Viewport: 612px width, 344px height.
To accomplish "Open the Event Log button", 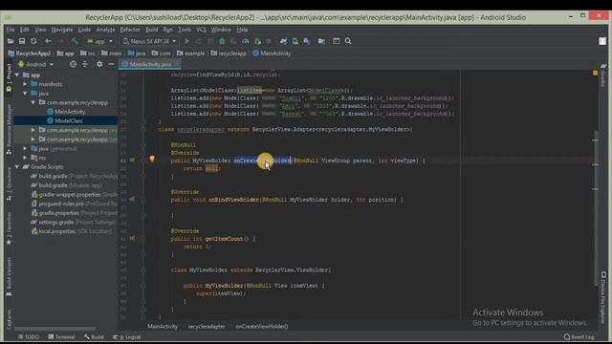I will tap(579, 337).
